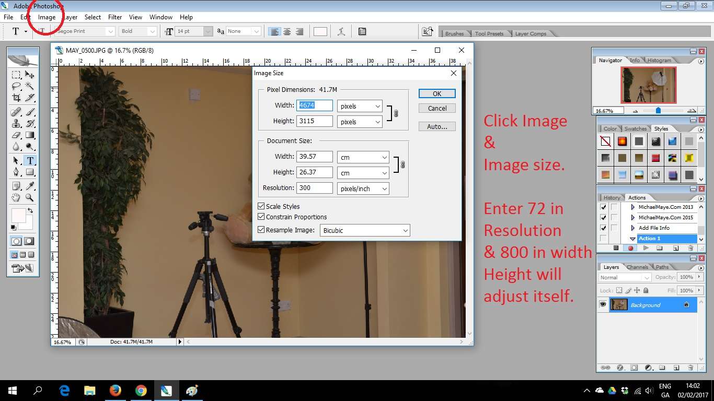Switch to the Histogram tab
Viewport: 714px width, 401px height.
point(659,60)
